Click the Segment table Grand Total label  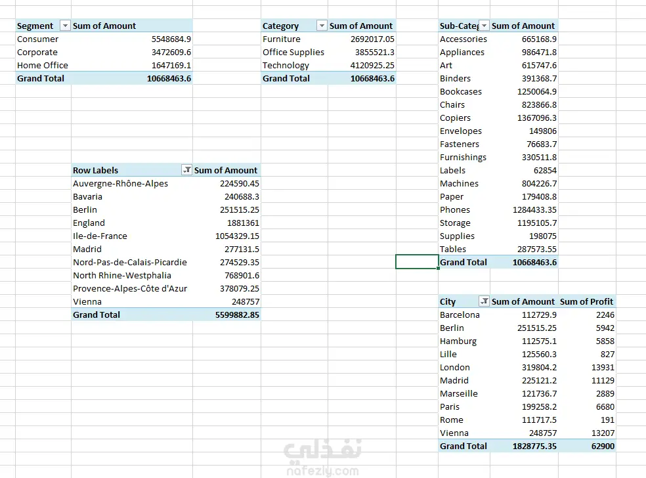coord(41,78)
